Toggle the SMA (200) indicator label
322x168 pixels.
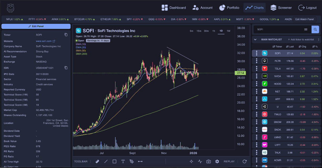(x=81, y=54)
